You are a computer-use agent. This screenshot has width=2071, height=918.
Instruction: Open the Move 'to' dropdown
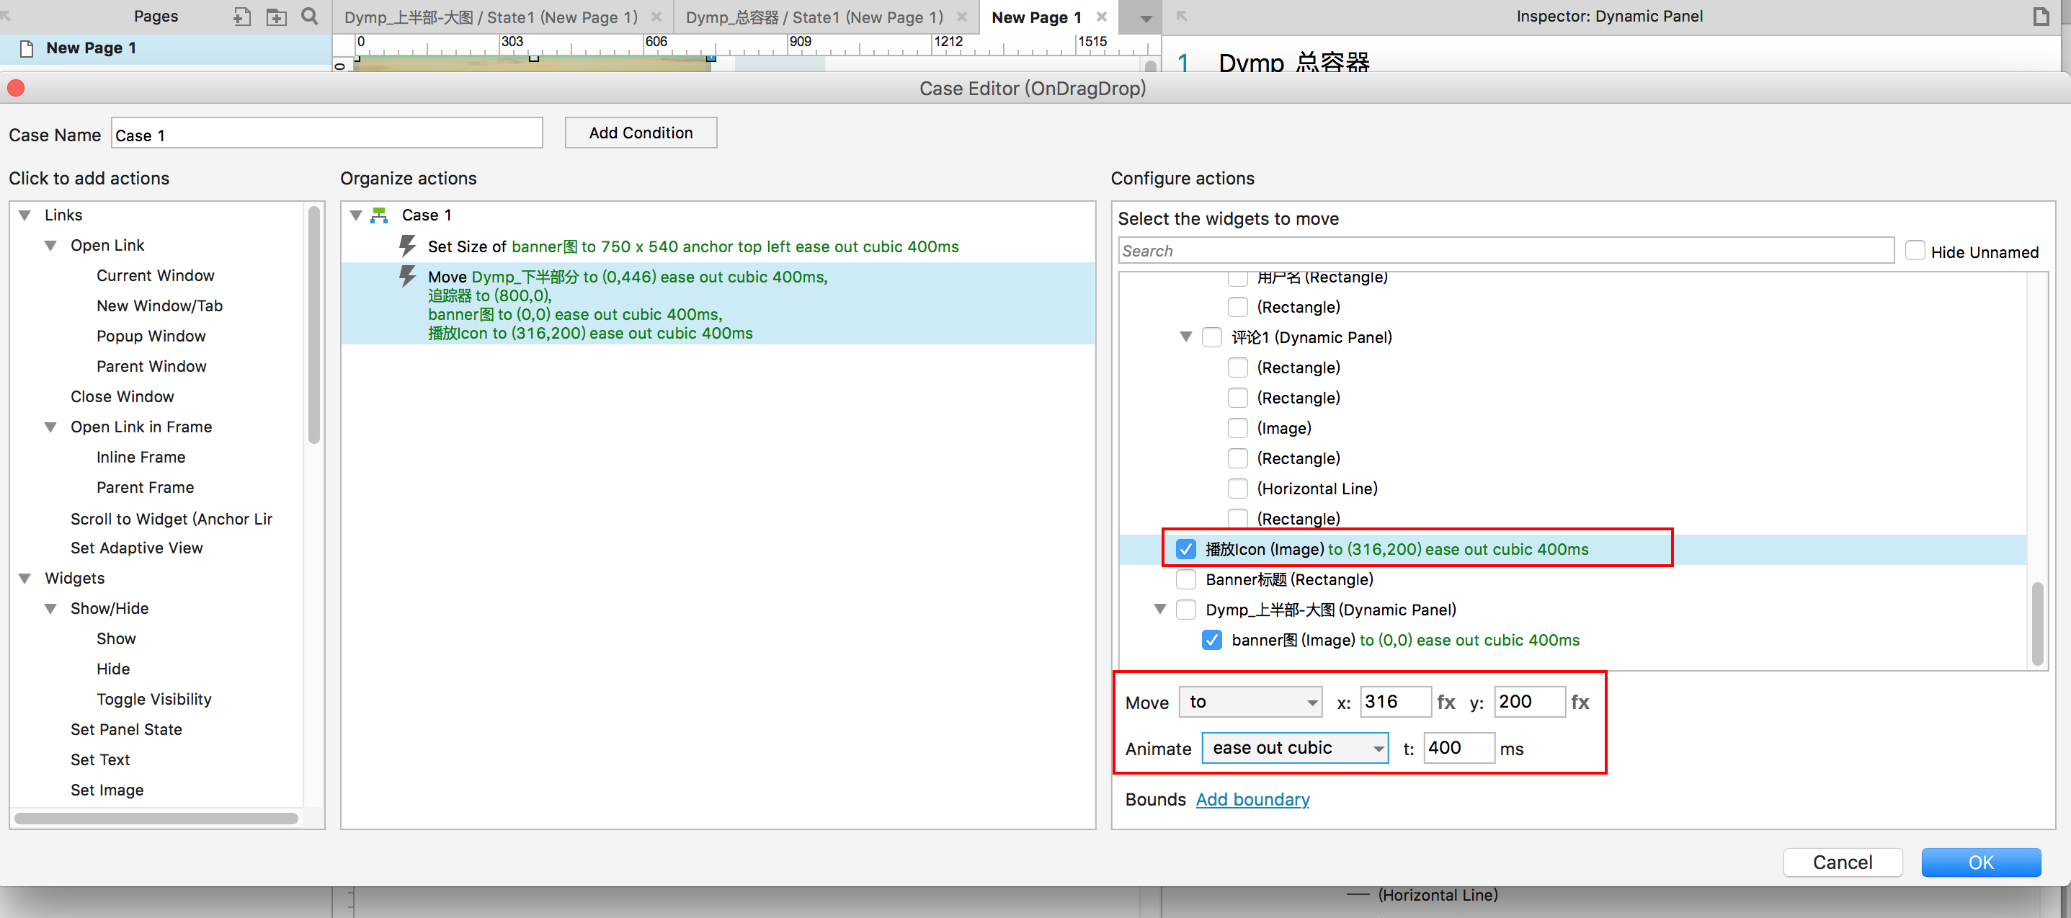[x=1250, y=702]
